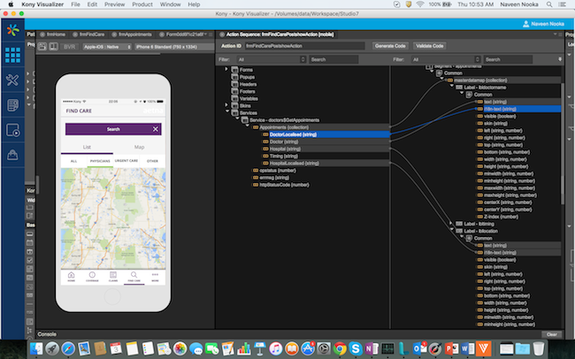Open the App Store from the dock

pyautogui.click(x=308, y=348)
